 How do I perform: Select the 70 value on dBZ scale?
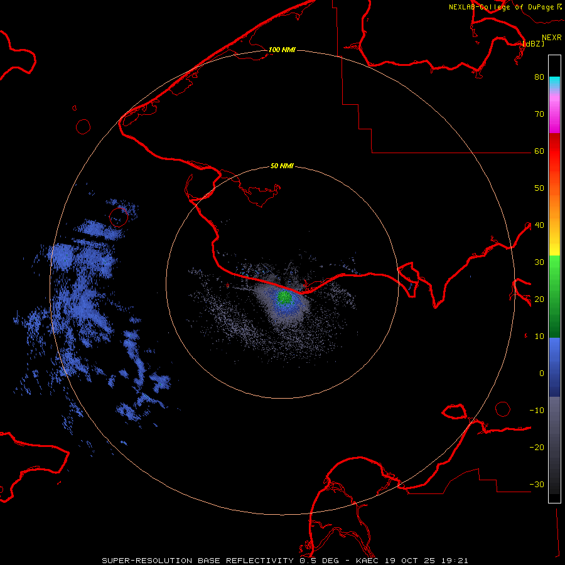coord(539,114)
